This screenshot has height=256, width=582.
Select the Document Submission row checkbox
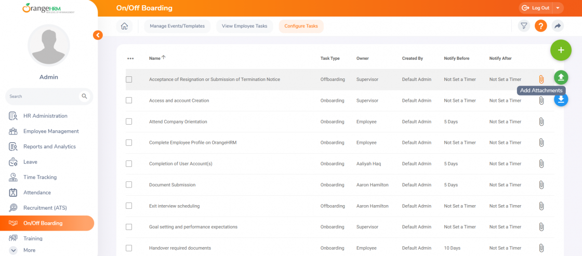coord(129,185)
